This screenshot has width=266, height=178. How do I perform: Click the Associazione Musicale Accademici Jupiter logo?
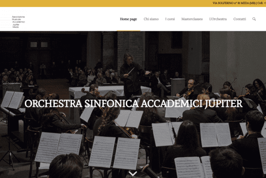coord(13,19)
